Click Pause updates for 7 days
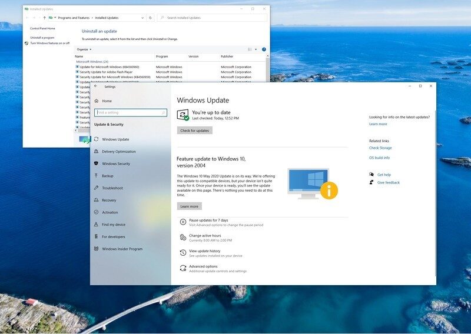Image resolution: width=471 pixels, height=334 pixels. pos(208,221)
